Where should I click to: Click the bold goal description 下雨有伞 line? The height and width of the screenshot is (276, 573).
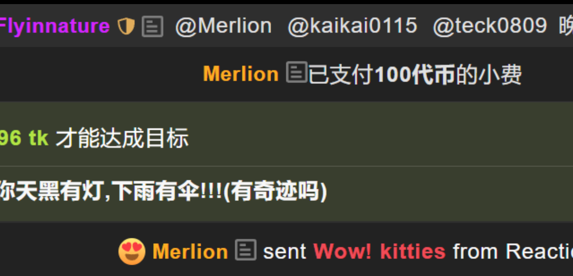(x=164, y=191)
